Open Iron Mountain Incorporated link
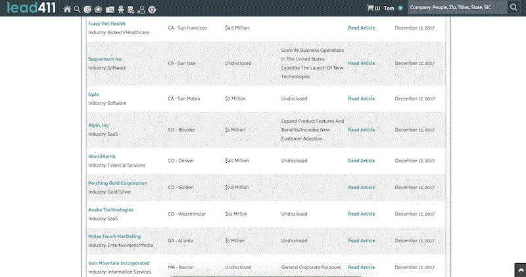 (118, 263)
